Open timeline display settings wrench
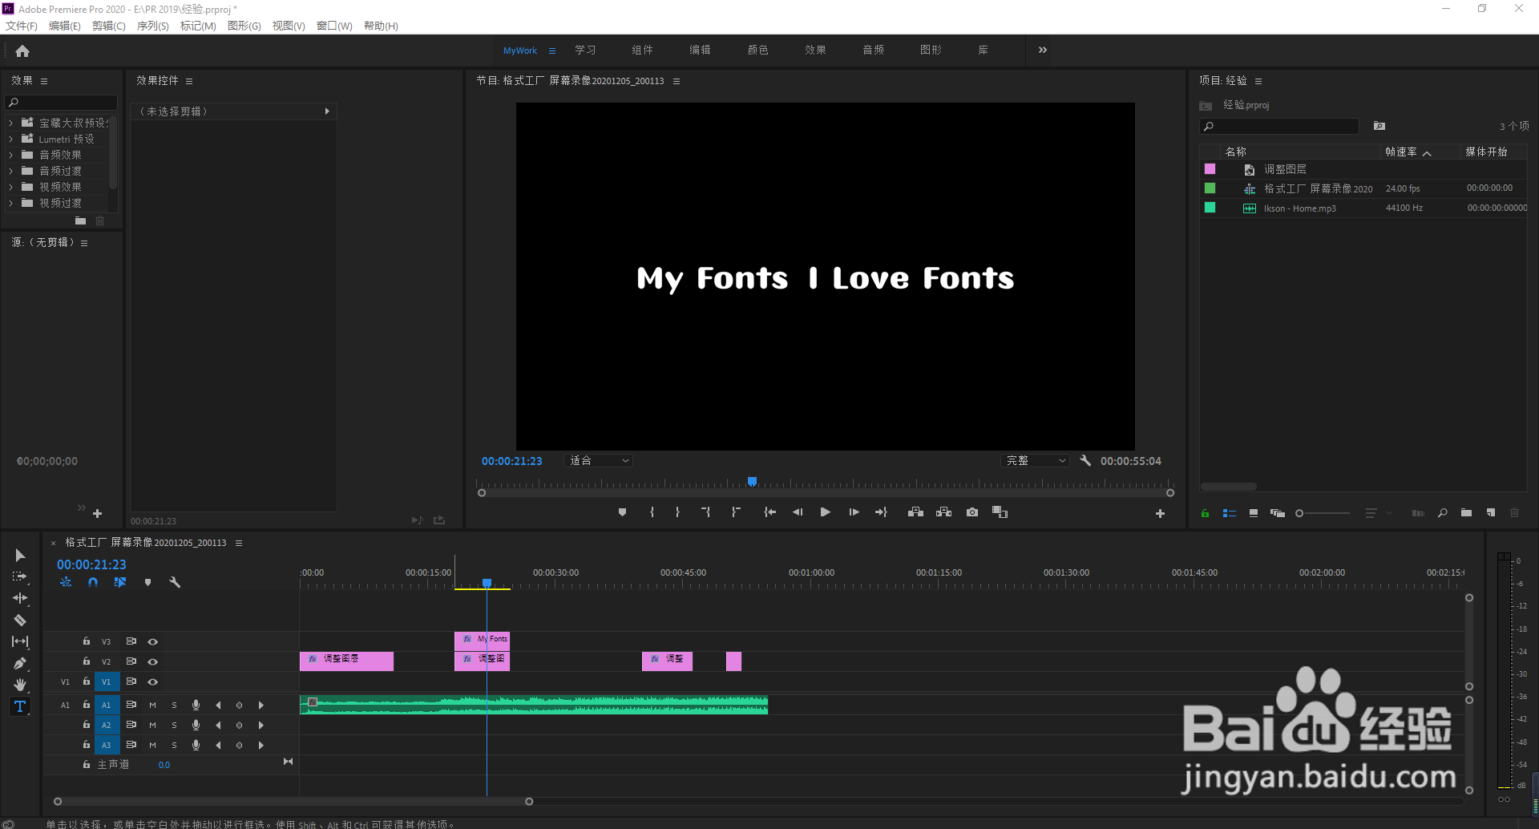Viewport: 1539px width, 829px height. click(x=175, y=583)
